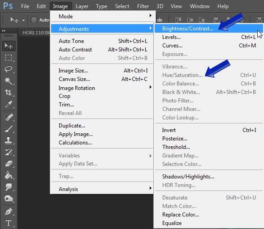
Task: Toggle the Auto-Select checkbox
Action: (34, 20)
